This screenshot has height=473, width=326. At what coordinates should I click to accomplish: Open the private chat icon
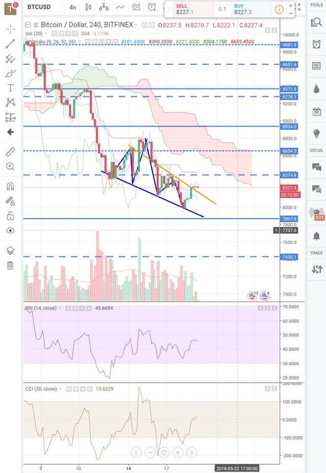(316, 189)
